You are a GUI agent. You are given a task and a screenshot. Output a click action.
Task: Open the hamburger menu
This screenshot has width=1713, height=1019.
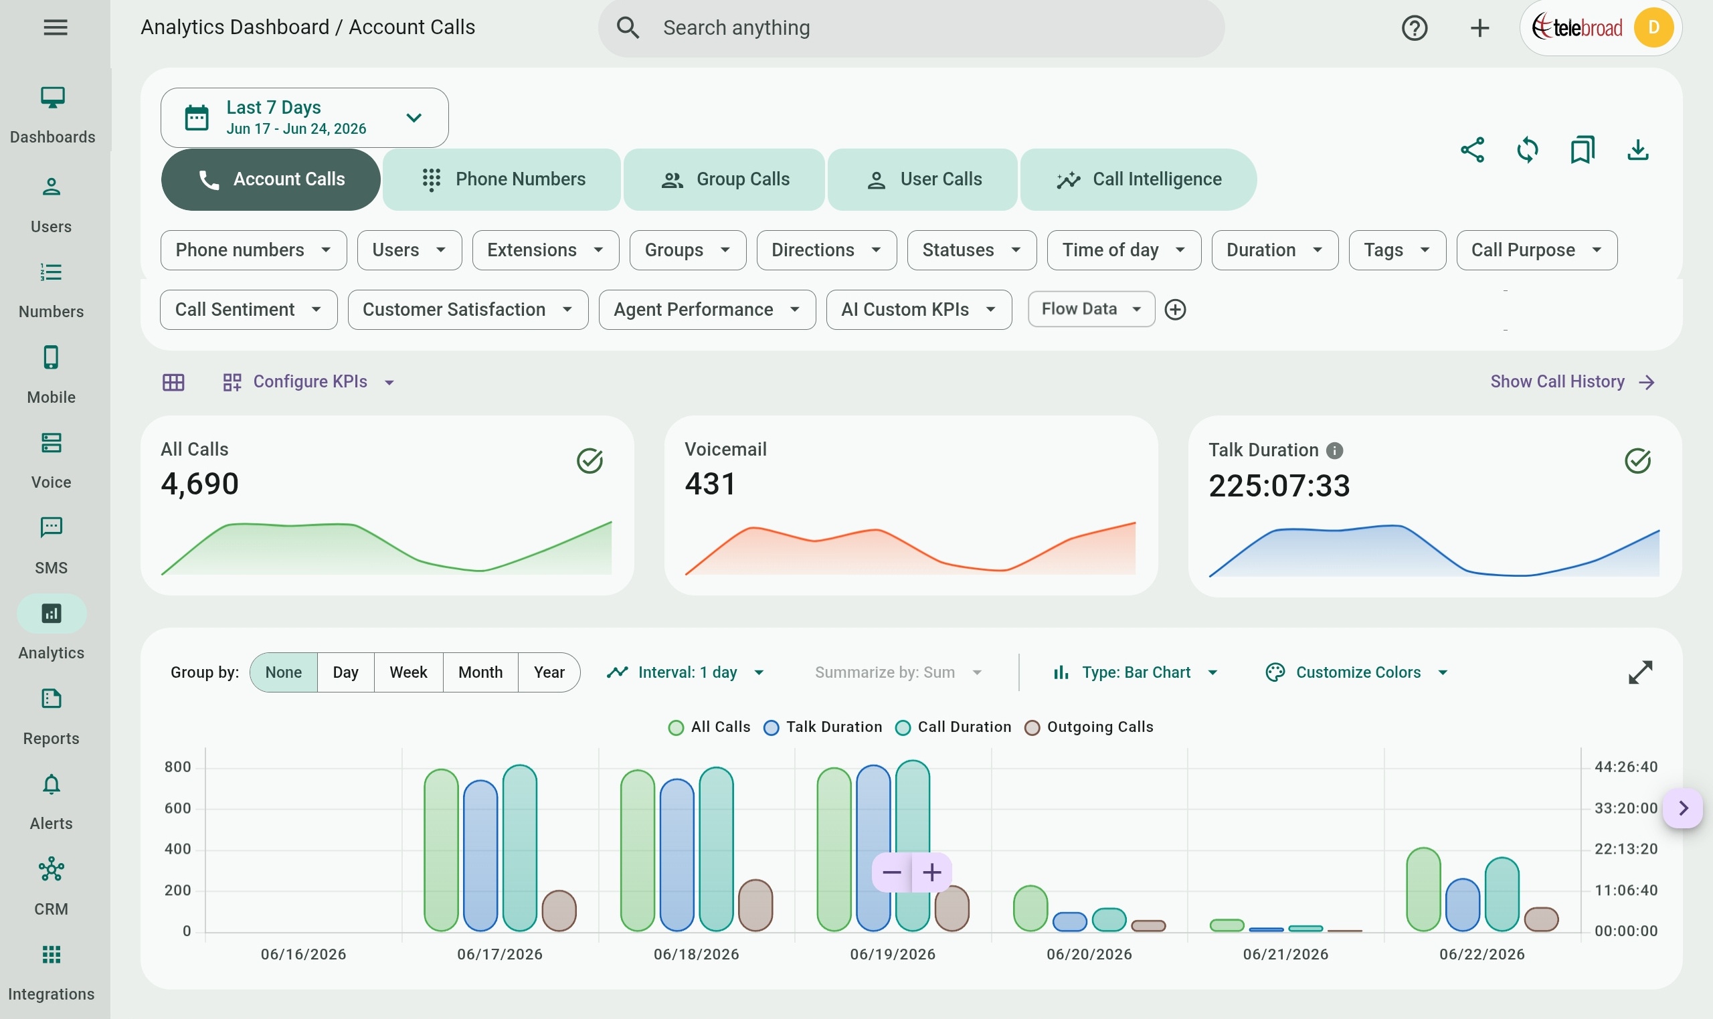point(55,27)
